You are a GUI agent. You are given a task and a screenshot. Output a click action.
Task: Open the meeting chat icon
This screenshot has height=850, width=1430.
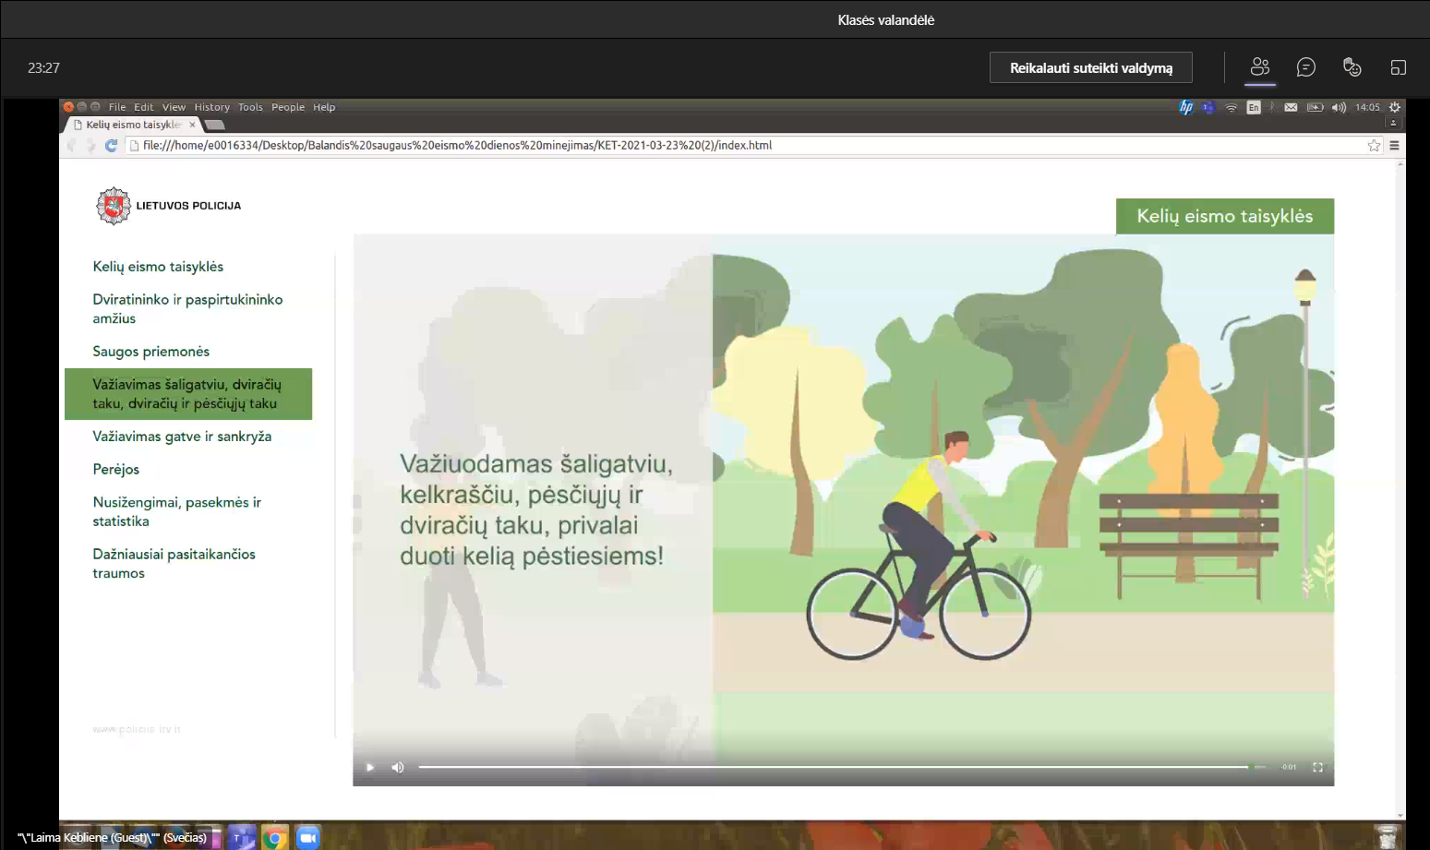[x=1305, y=66]
